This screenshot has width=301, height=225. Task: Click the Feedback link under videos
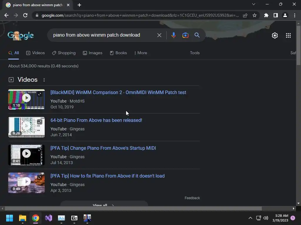[x=192, y=198]
